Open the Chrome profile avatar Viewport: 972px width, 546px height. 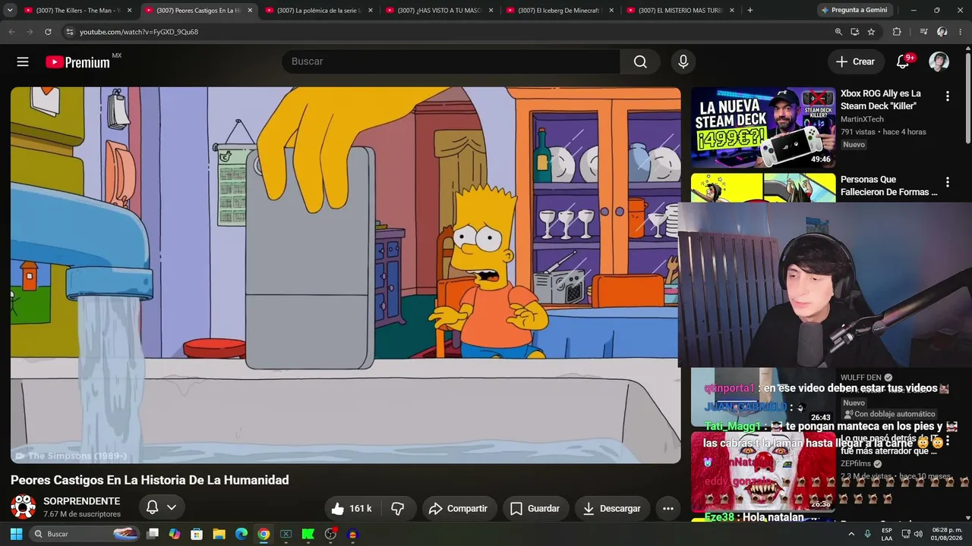tap(942, 32)
